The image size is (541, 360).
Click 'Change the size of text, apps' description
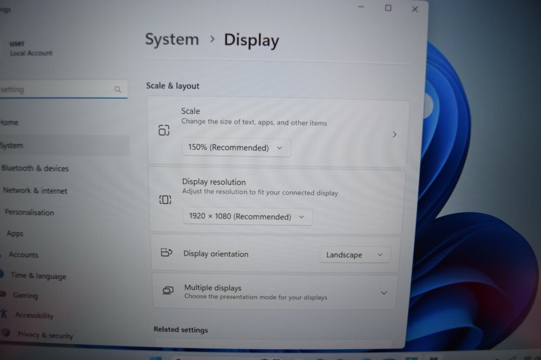[x=254, y=122]
